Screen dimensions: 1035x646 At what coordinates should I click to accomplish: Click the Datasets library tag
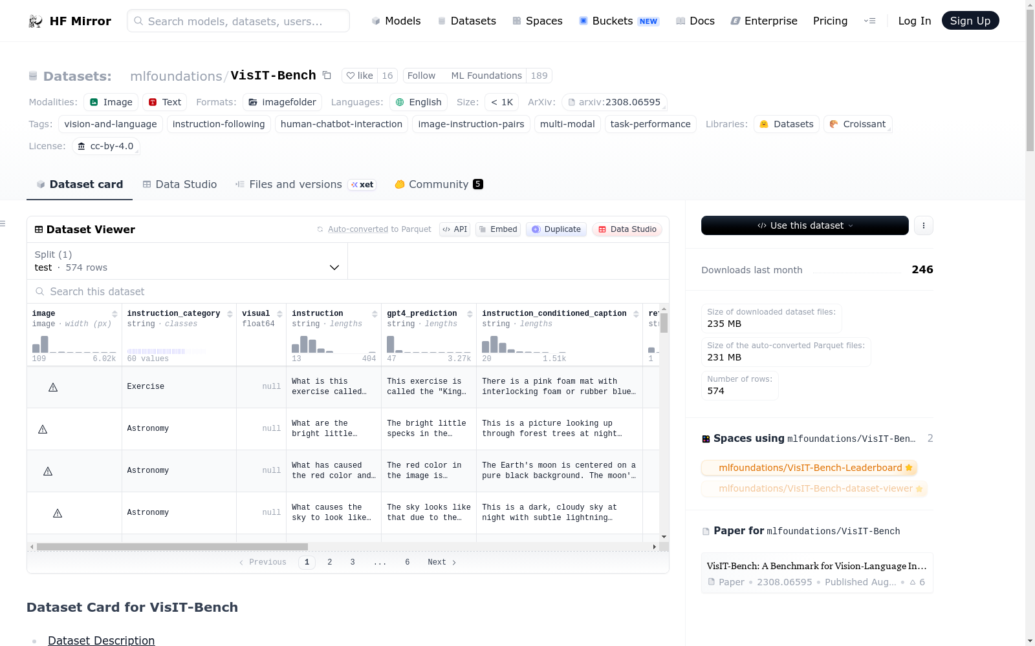787,124
